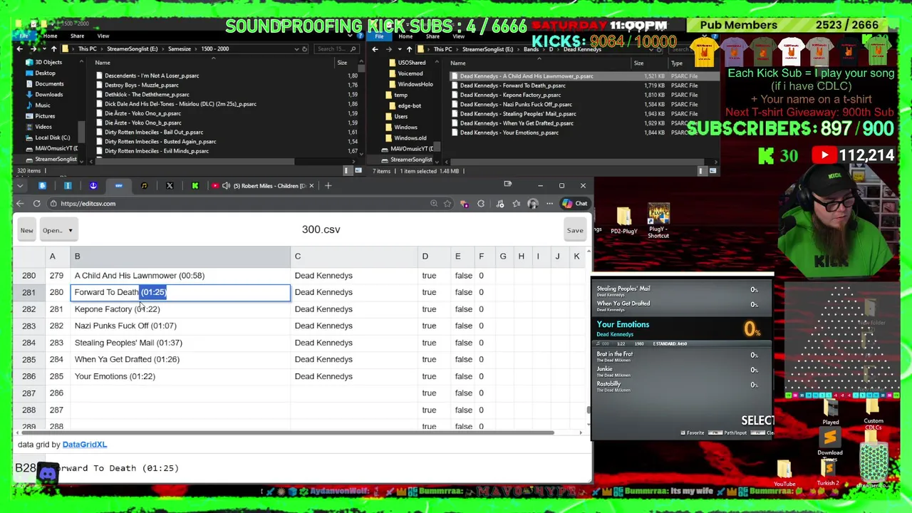Select the active csv browser tab
The image size is (912, 513).
tap(119, 186)
